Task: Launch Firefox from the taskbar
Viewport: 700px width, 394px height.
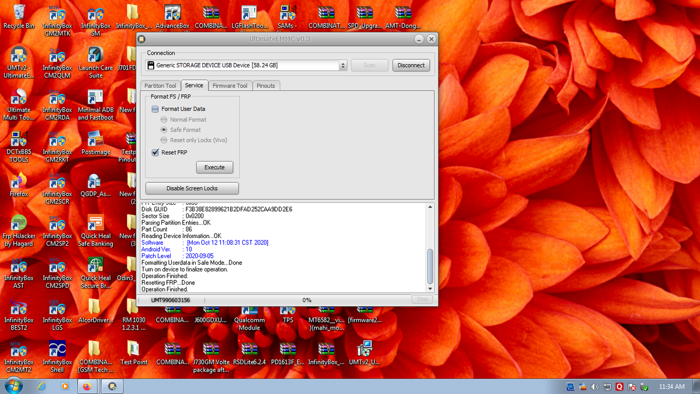Action: pyautogui.click(x=87, y=386)
